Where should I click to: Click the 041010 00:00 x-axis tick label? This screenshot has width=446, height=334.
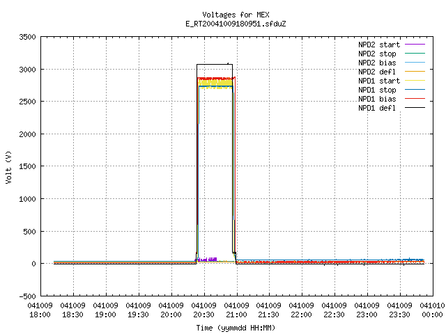click(432, 310)
